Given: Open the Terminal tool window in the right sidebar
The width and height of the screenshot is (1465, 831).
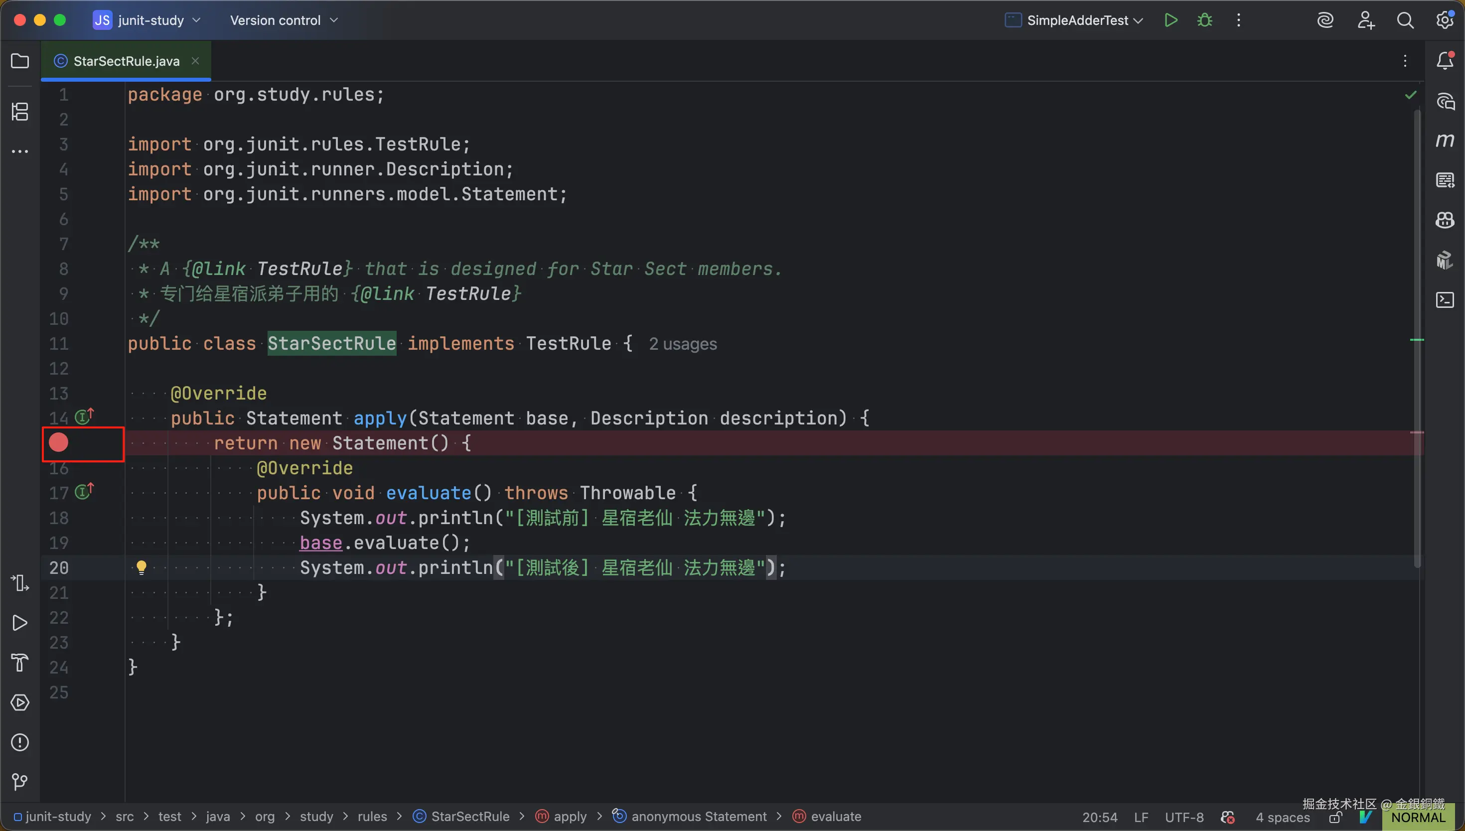Looking at the screenshot, I should click(1445, 299).
